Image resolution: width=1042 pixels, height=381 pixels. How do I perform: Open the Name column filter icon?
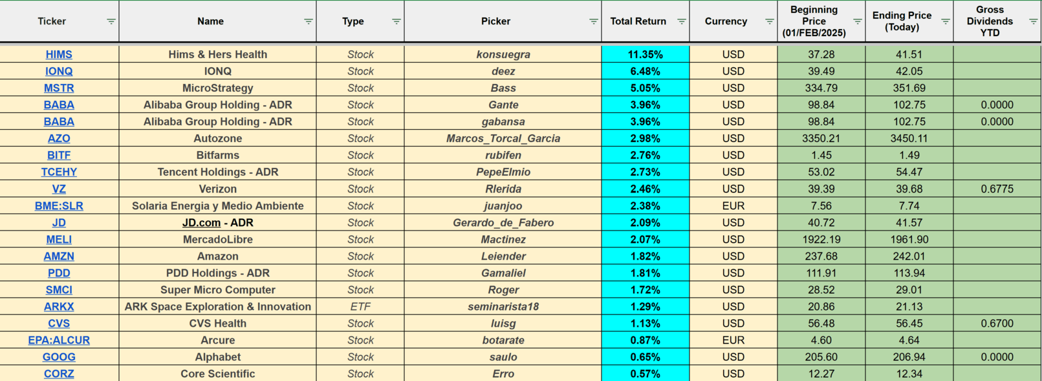click(309, 21)
